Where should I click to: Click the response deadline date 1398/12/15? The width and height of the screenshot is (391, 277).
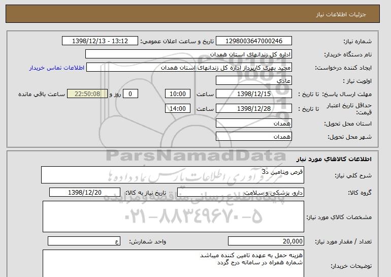click(x=253, y=94)
